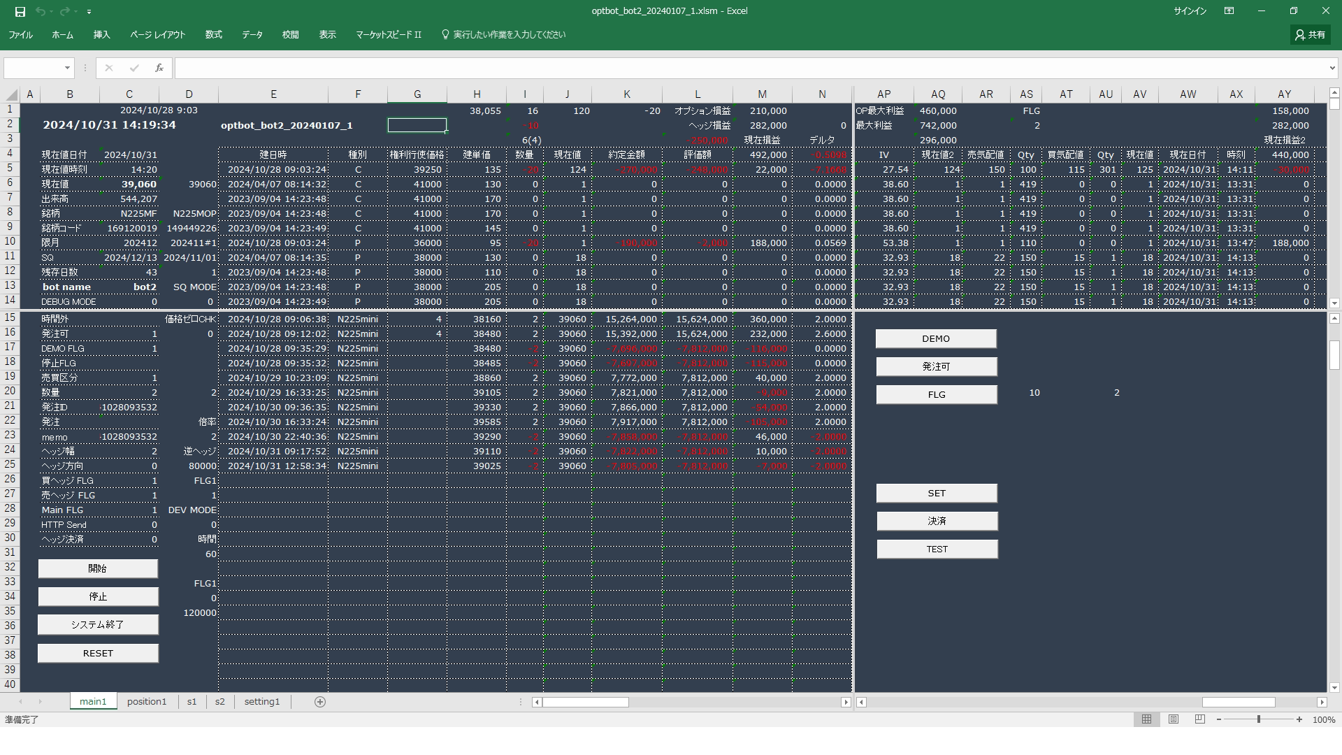Viewport: 1342px width, 755px height.
Task: Switch to the position1 sheet tab
Action: 147,702
